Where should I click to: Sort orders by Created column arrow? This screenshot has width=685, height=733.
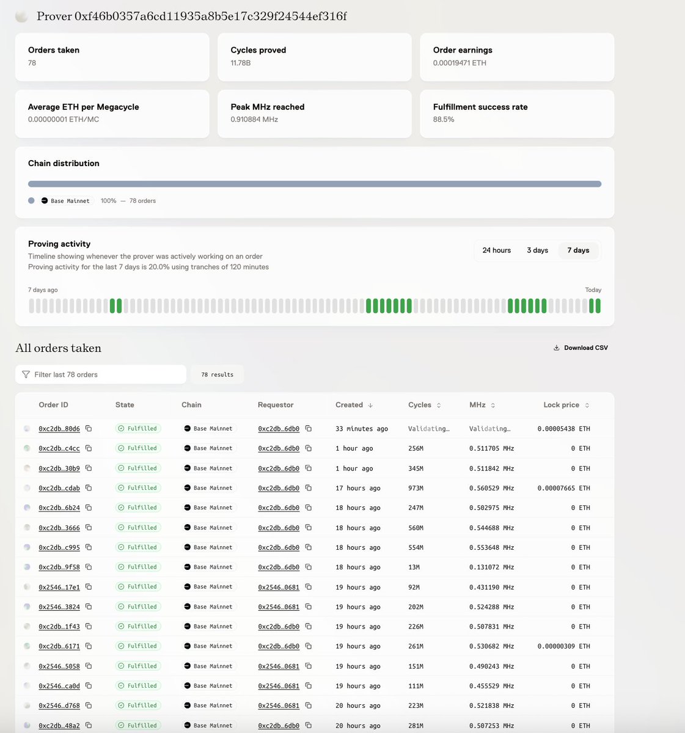(x=370, y=405)
